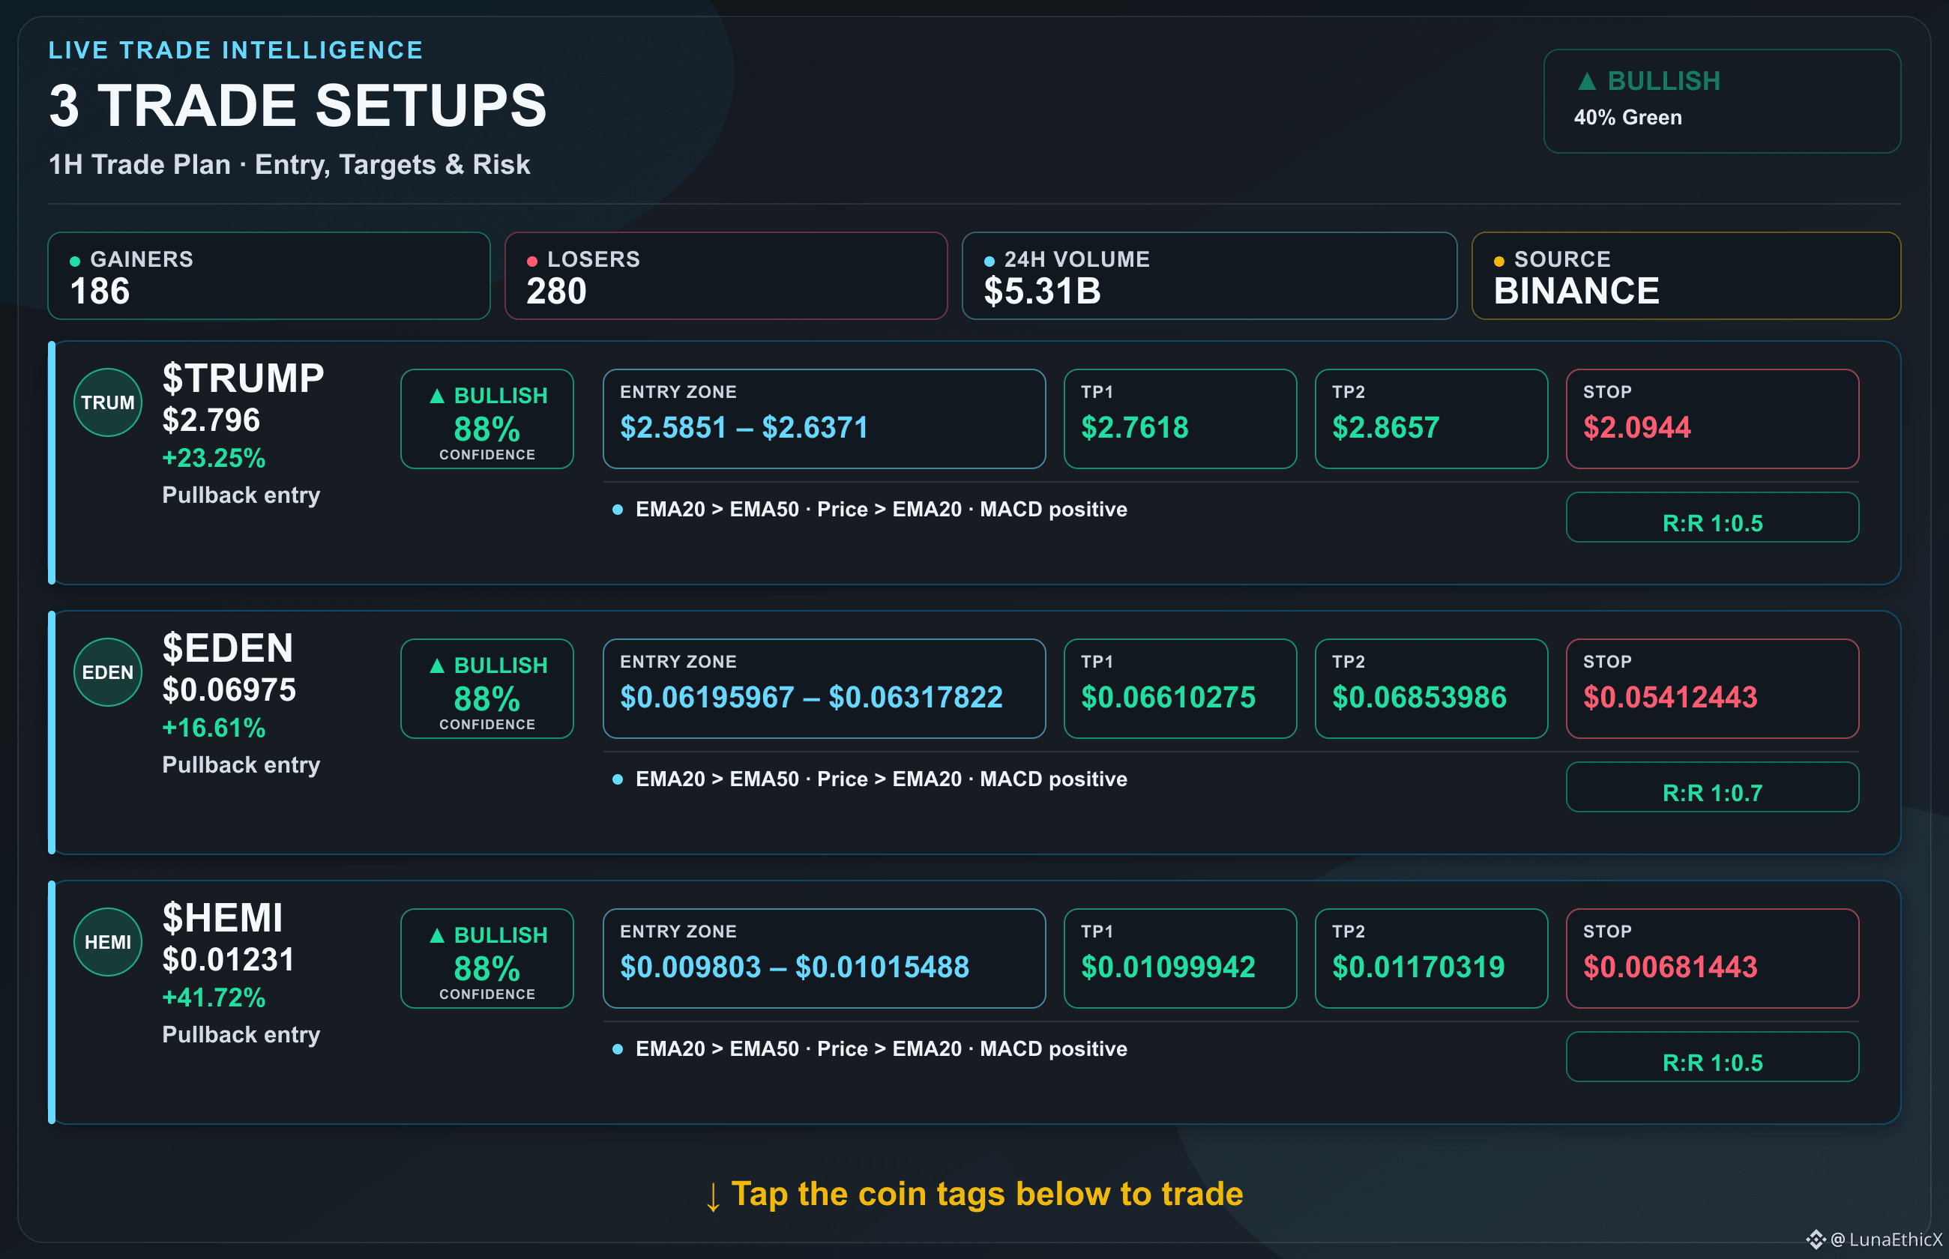The image size is (1949, 1259).
Task: Click the @LunaEthicX handle
Action: 1886,1240
